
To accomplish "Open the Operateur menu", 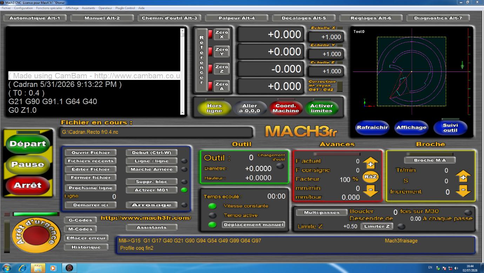I will pos(105,8).
